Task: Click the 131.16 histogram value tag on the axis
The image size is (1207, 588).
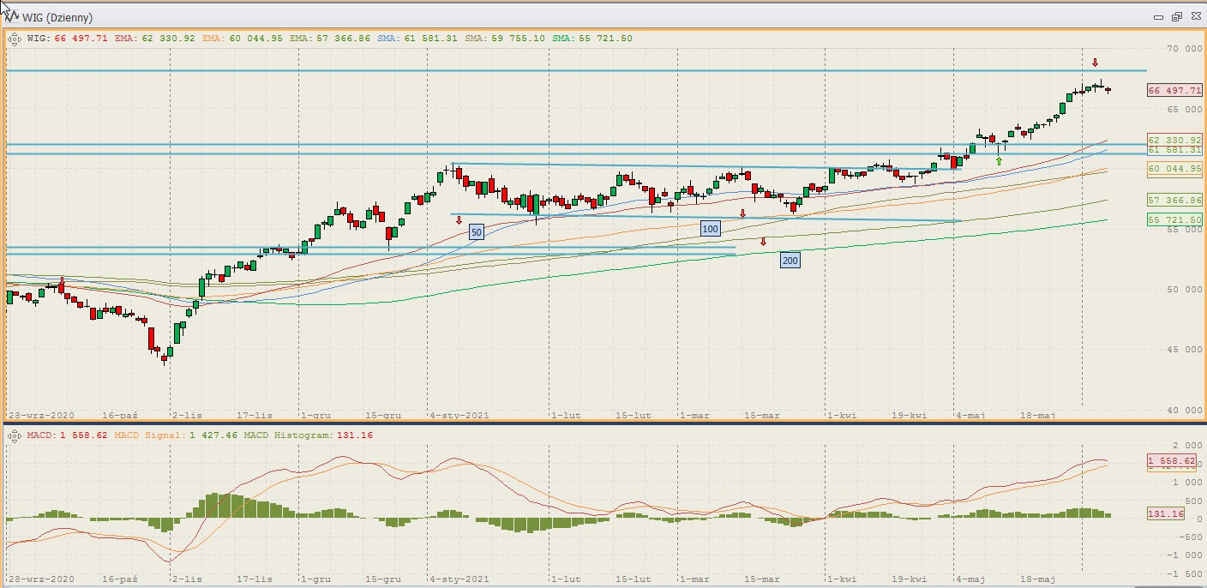Action: [1165, 513]
